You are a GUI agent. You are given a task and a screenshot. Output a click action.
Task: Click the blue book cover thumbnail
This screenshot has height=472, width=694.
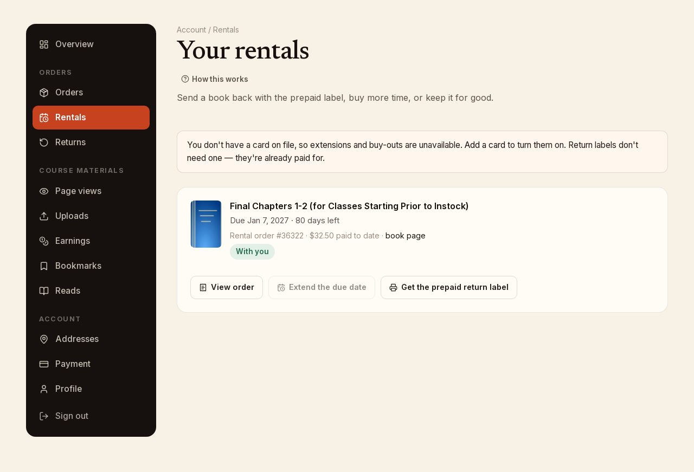click(206, 224)
